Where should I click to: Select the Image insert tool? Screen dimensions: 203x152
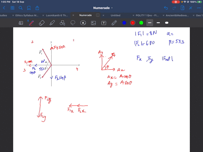click(x=93, y=23)
